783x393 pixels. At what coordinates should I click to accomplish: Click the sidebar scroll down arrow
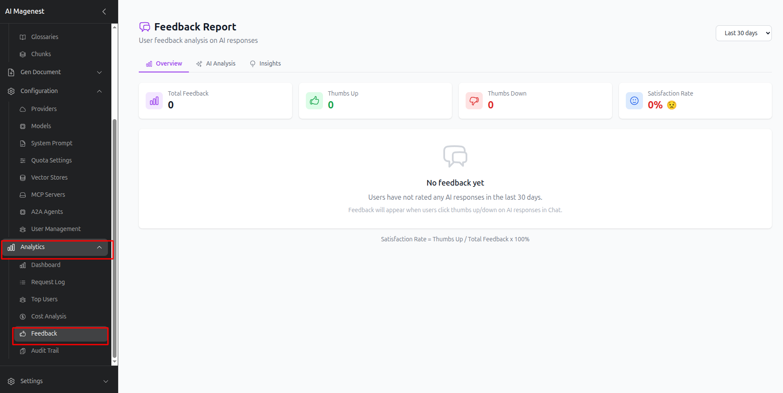point(114,362)
